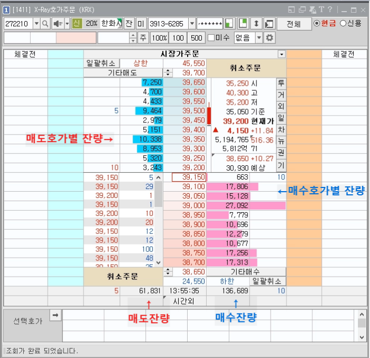Viewport: 370px width, 358px height.
Task: Click the 45,550 upper limit price
Action: [x=185, y=63]
